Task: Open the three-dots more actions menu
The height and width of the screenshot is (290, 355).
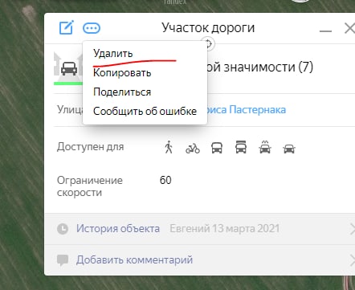Action: tap(92, 28)
